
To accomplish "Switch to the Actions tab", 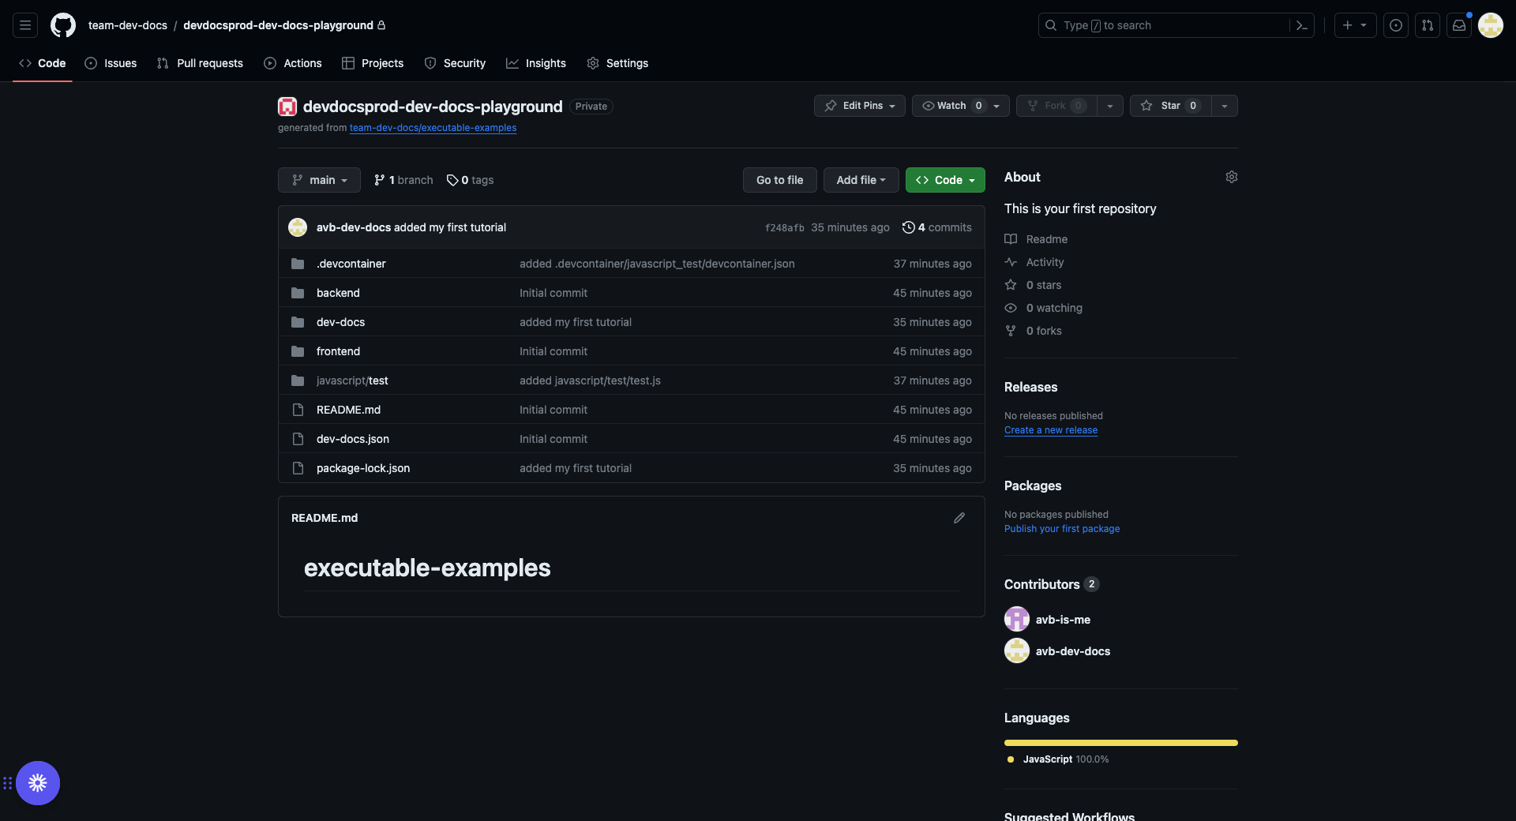I will pos(293,63).
